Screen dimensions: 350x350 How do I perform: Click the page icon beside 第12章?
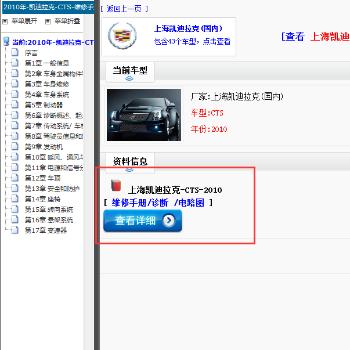coord(15,178)
